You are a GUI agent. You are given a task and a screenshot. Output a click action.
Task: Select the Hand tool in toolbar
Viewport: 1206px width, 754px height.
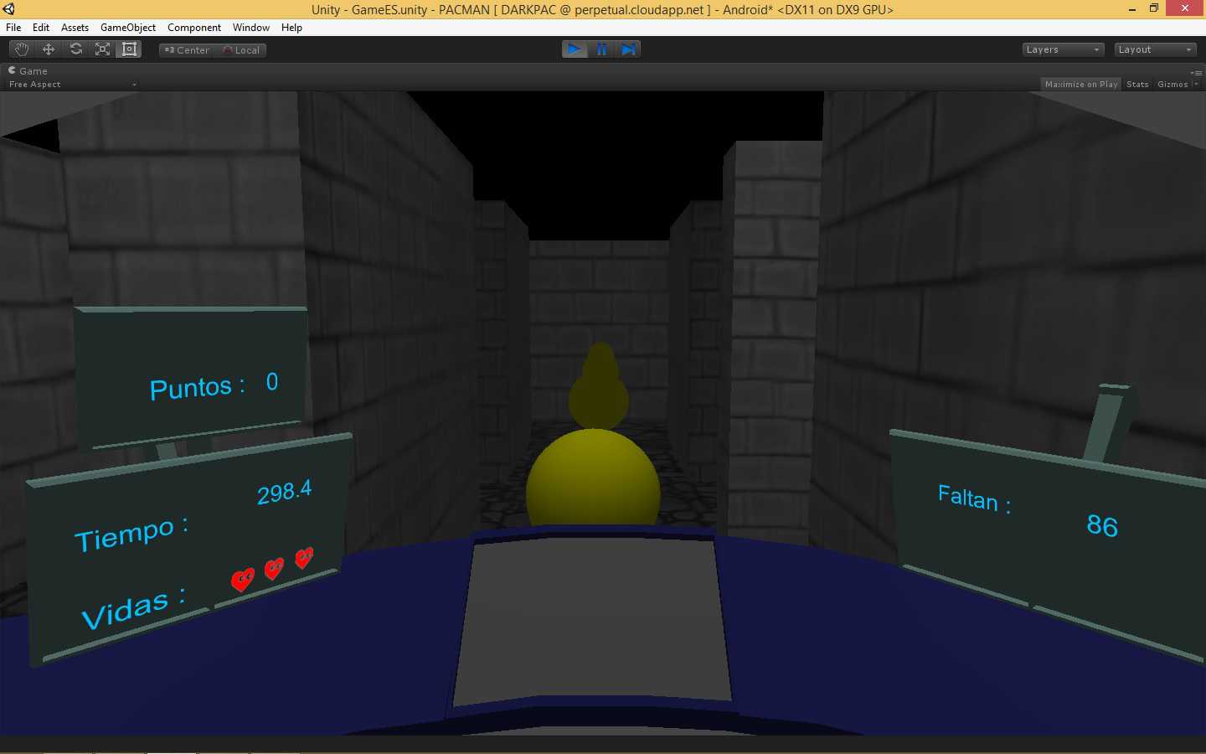22,49
